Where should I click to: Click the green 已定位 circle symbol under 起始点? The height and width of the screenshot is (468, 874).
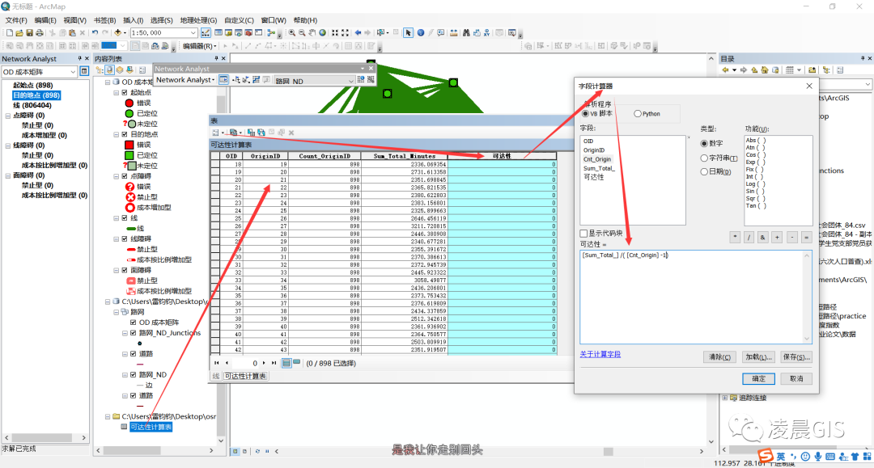point(129,113)
